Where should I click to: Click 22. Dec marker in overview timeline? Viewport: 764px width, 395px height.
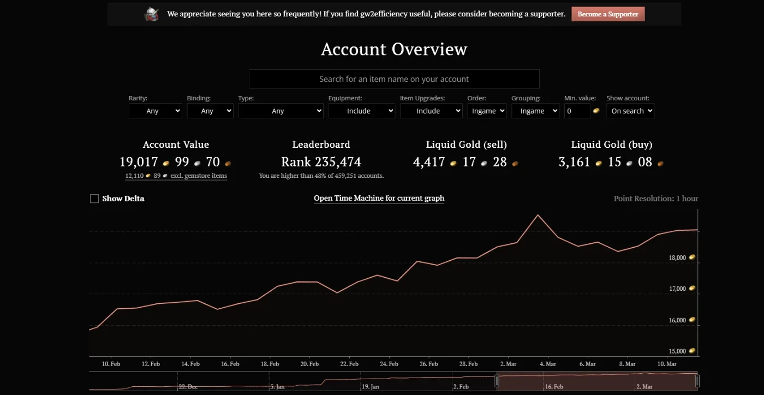188,386
